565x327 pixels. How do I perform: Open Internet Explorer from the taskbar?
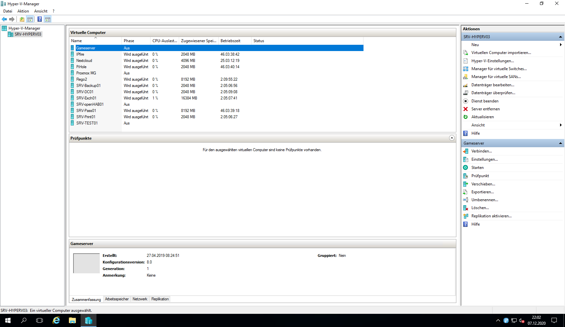click(x=56, y=320)
